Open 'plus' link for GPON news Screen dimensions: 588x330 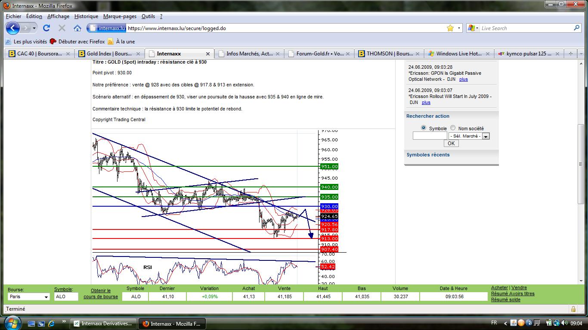463,79
